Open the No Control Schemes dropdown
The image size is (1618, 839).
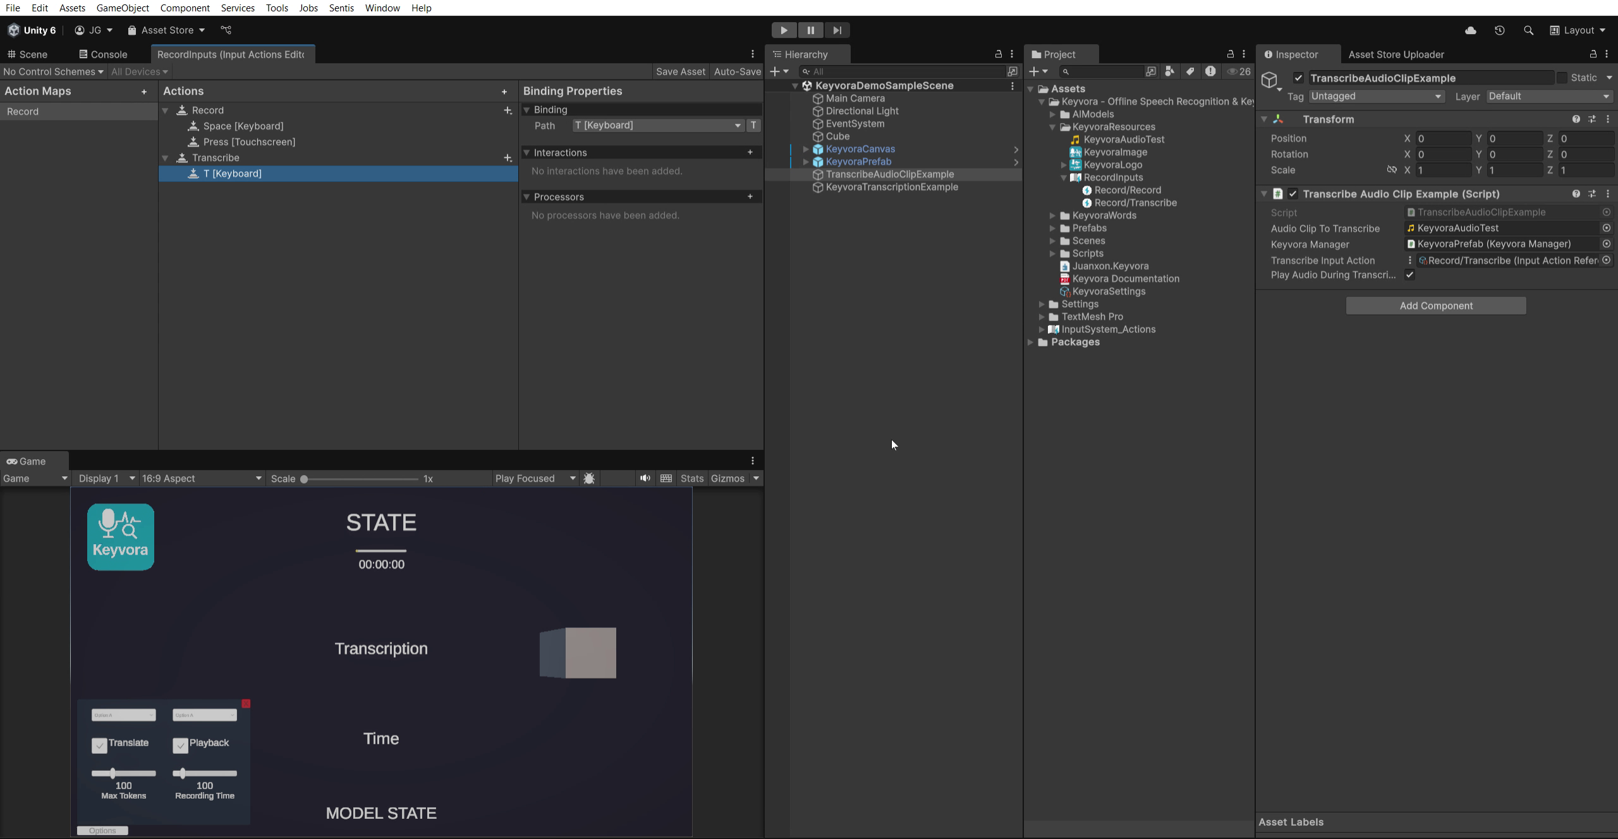(53, 71)
